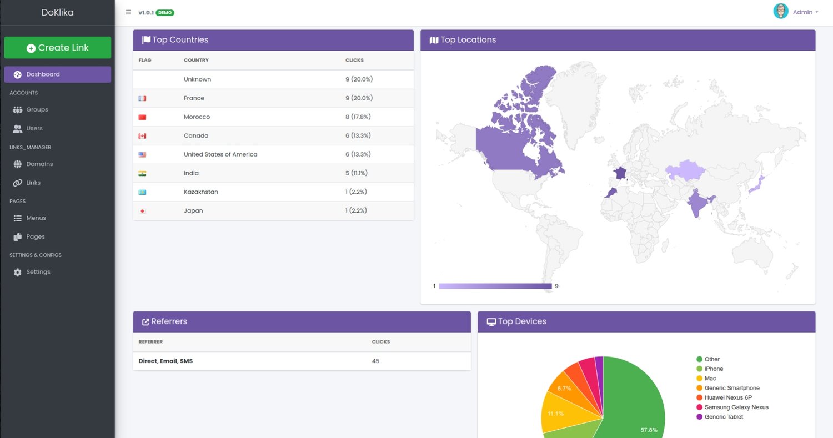Toggle Samsung Galaxy Nexus legend entry
The height and width of the screenshot is (438, 833).
click(732, 407)
